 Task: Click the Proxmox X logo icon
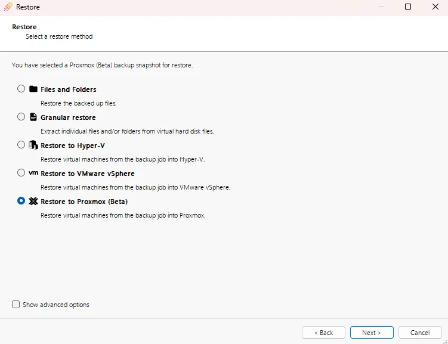tap(33, 202)
